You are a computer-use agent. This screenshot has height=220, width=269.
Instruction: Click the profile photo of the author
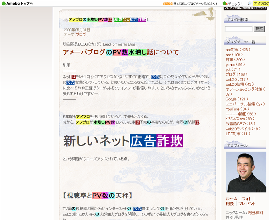246,172
